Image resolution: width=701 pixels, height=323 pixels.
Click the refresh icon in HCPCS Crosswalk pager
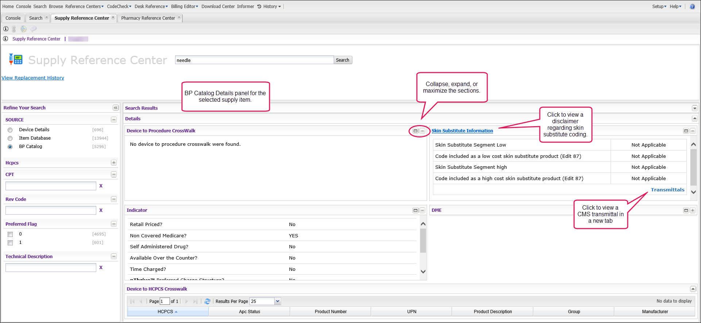click(208, 301)
